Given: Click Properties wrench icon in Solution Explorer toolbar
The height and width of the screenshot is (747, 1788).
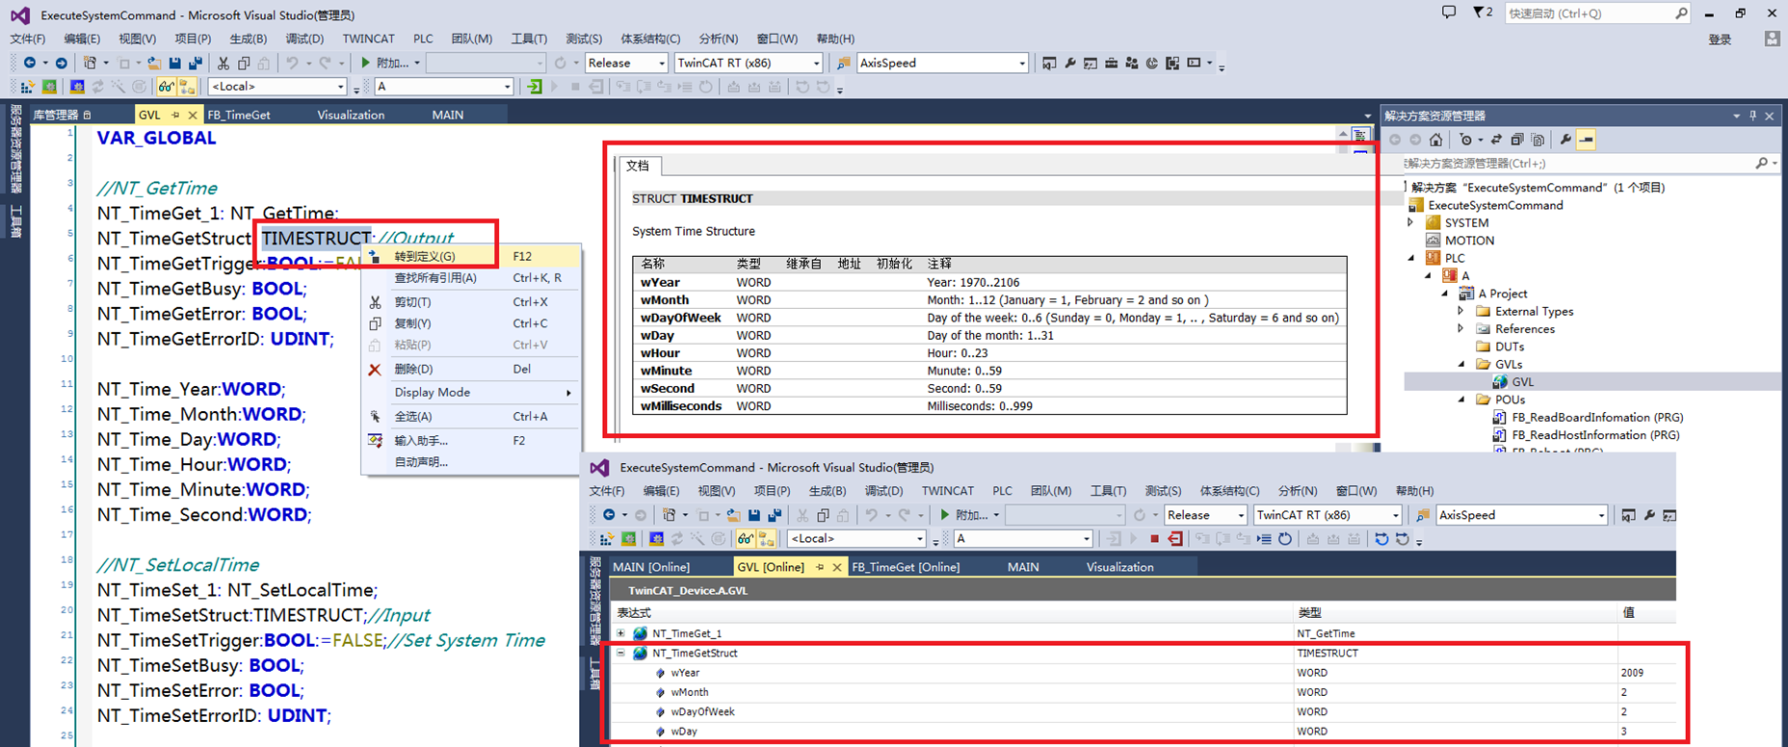Looking at the screenshot, I should [x=1565, y=140].
